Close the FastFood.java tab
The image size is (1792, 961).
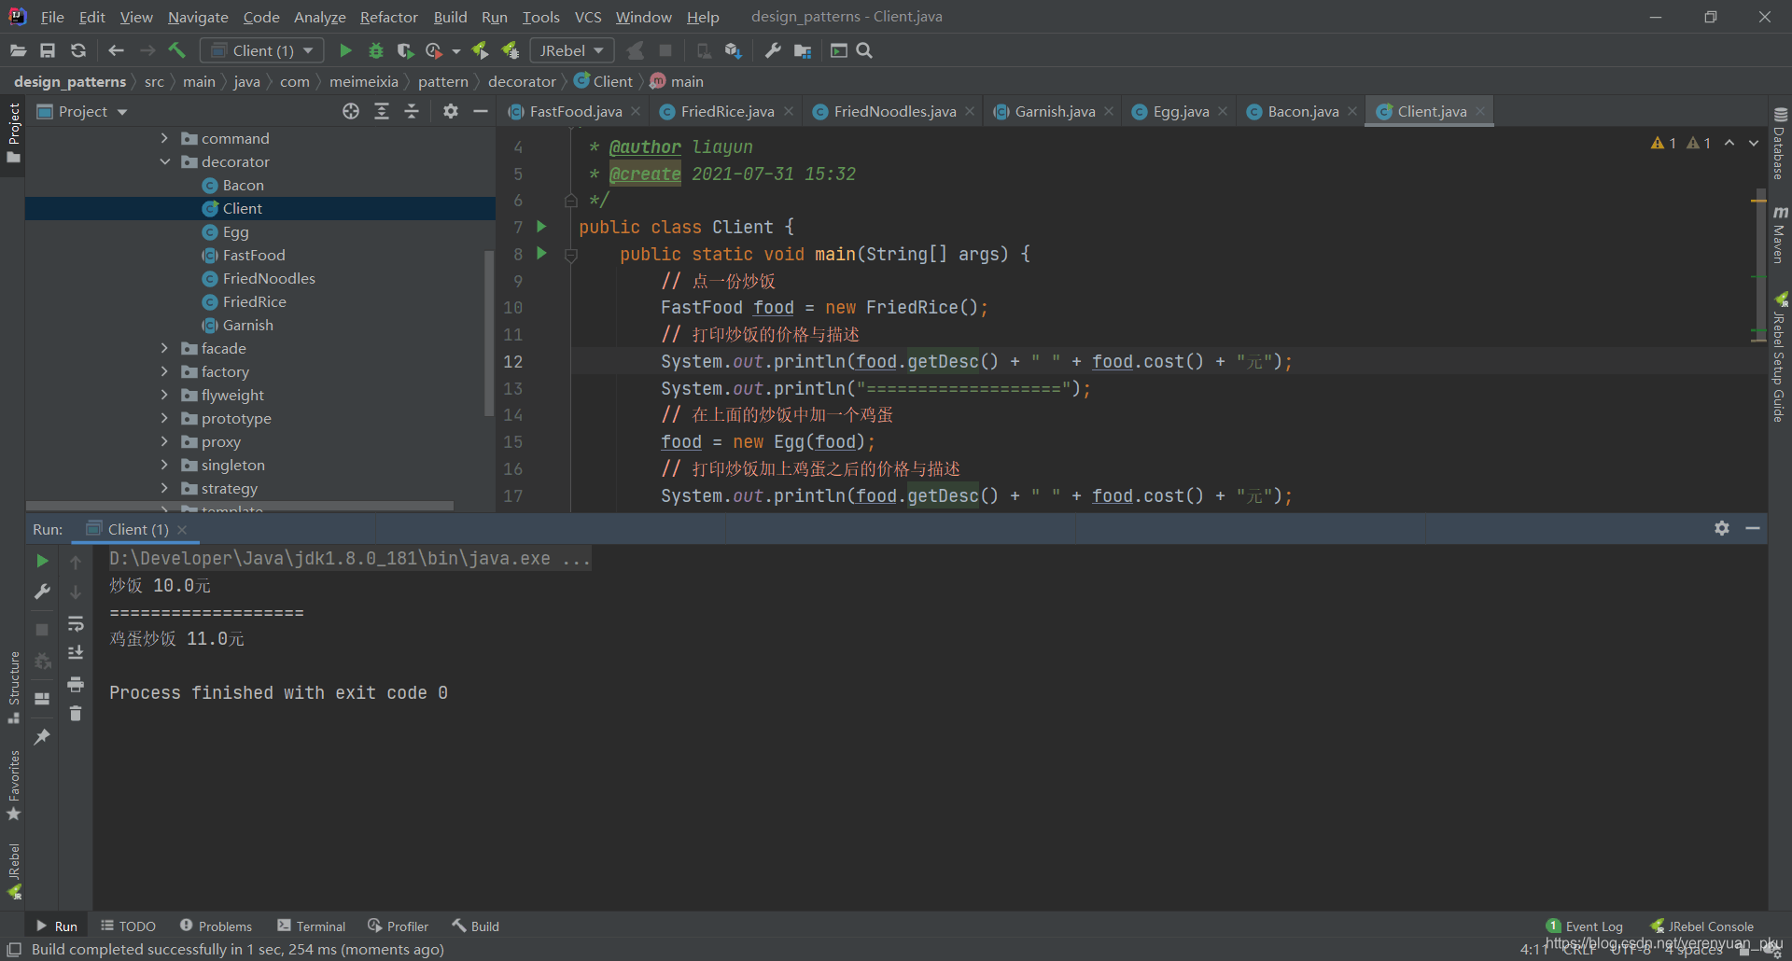tap(636, 111)
